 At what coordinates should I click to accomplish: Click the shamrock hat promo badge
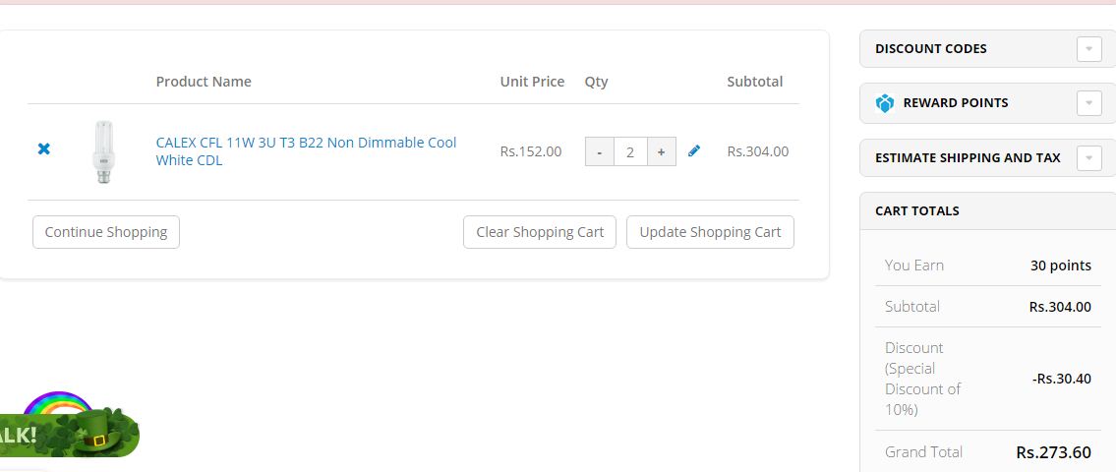point(96,431)
